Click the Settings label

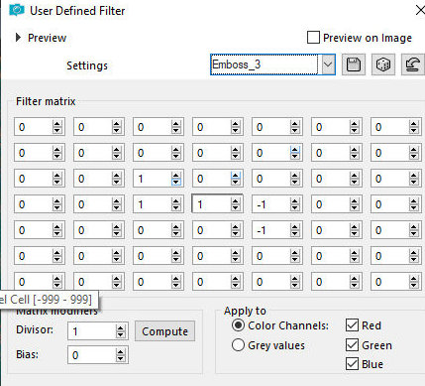tap(87, 65)
